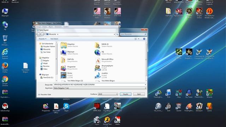The height and width of the screenshot is (127, 226).
Task: Open the view options dropdown arrow
Action: pyautogui.click(x=139, y=39)
